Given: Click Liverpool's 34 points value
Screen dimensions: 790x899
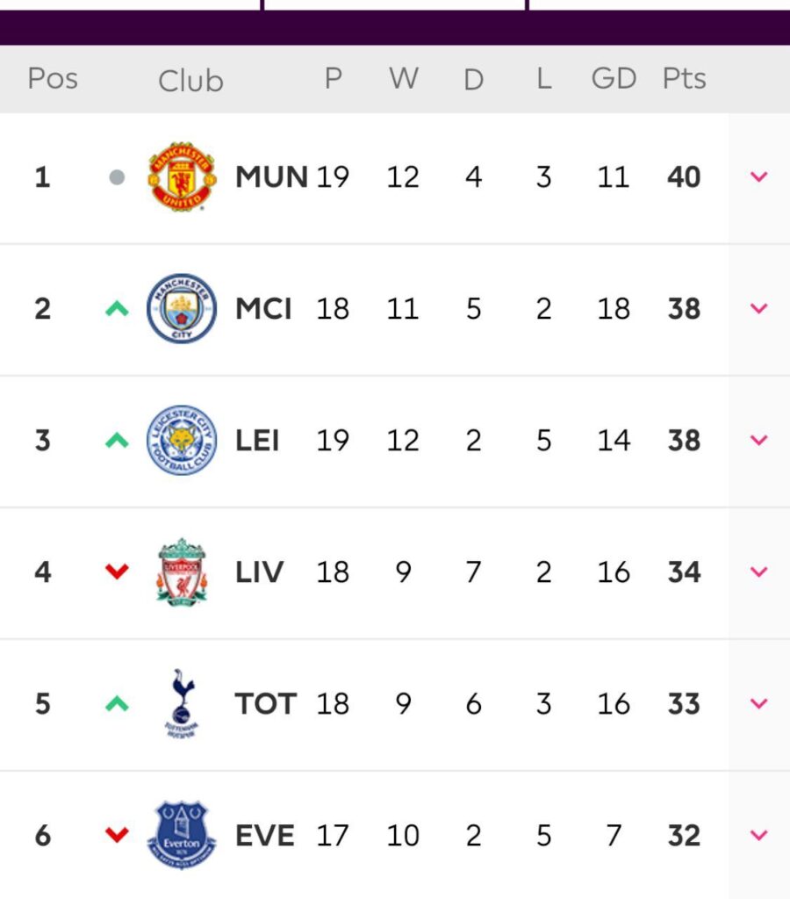Looking at the screenshot, I should [684, 572].
